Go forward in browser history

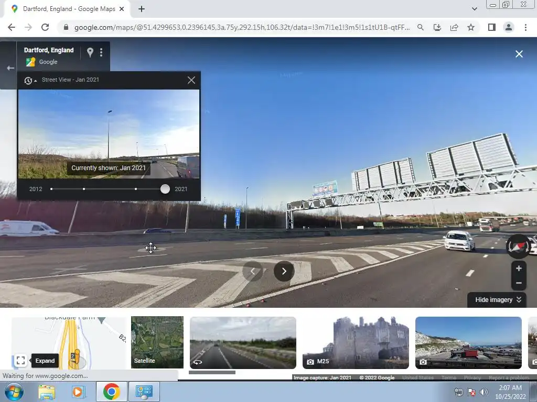click(x=28, y=27)
